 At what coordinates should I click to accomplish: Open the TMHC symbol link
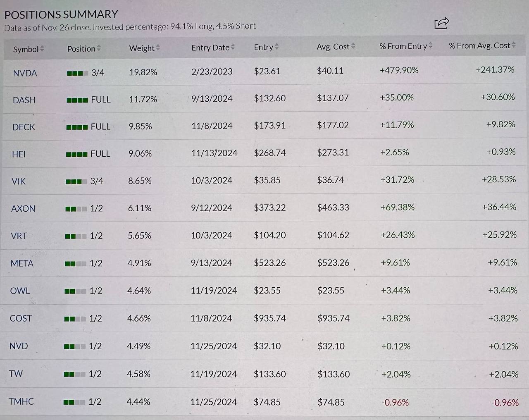point(21,401)
